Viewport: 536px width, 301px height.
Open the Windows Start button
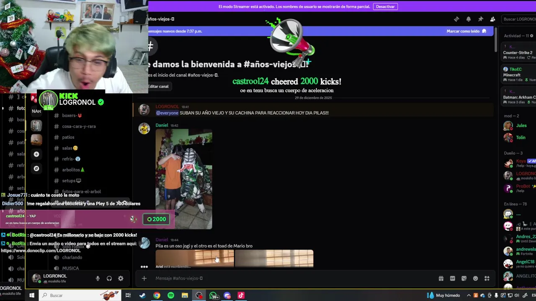32,296
